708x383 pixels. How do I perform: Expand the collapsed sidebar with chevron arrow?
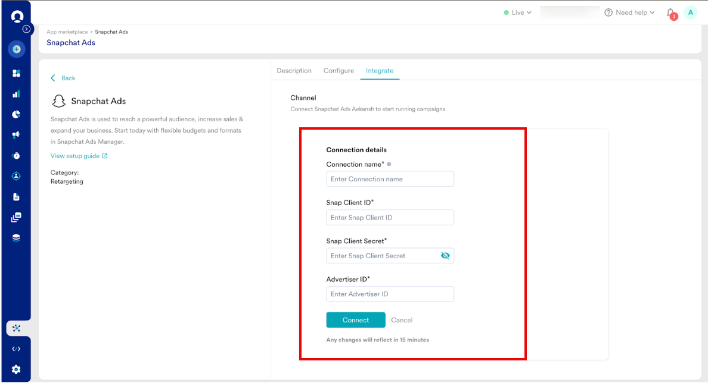pos(26,28)
